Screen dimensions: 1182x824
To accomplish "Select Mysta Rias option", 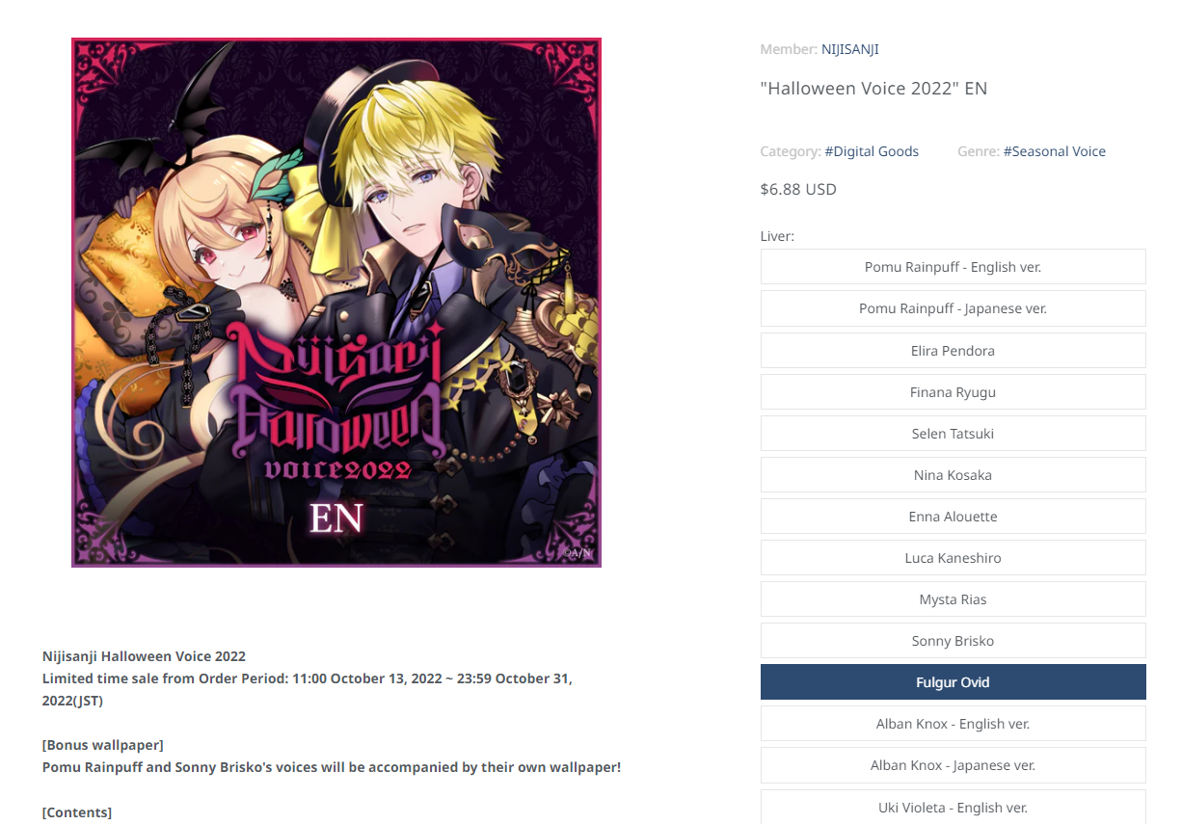I will click(953, 599).
